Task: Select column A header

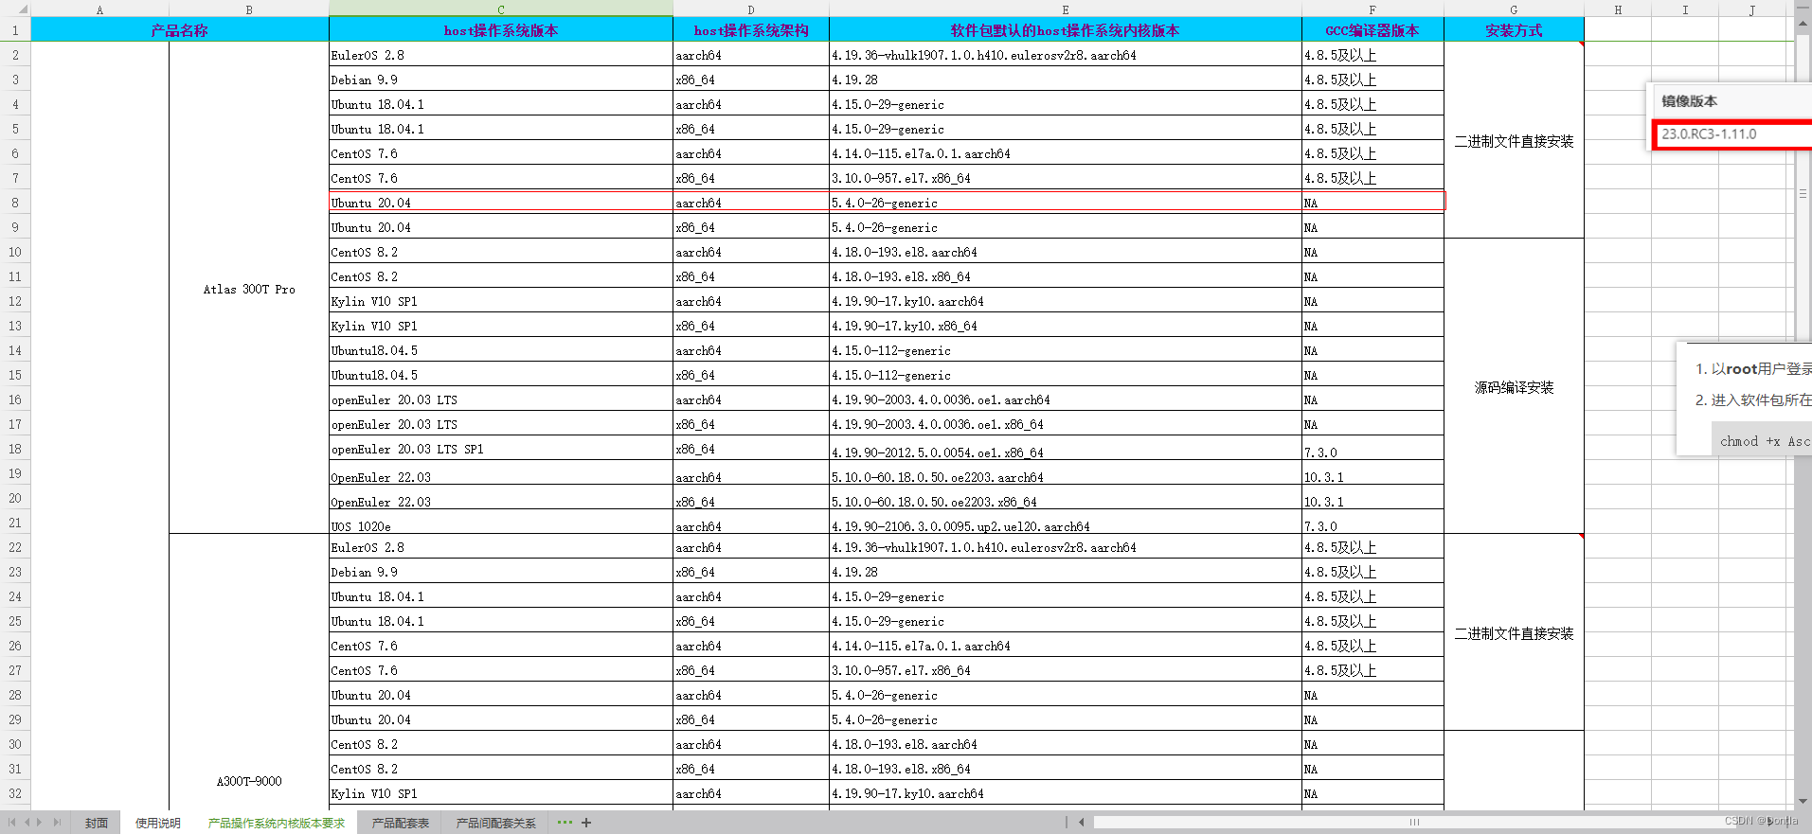Action: pyautogui.click(x=99, y=9)
